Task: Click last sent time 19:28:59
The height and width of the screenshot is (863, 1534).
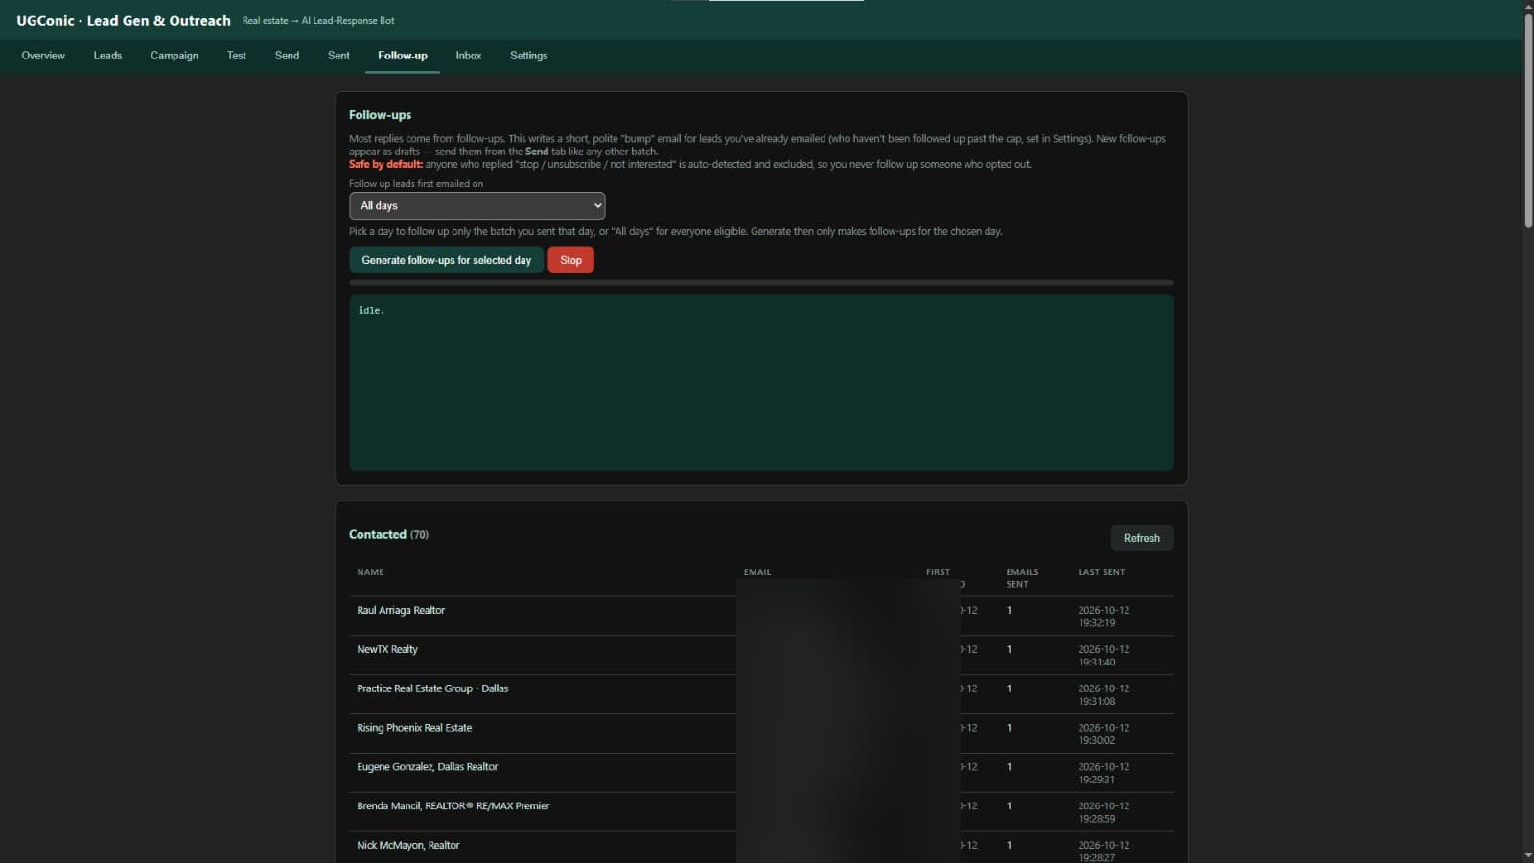Action: tap(1097, 820)
